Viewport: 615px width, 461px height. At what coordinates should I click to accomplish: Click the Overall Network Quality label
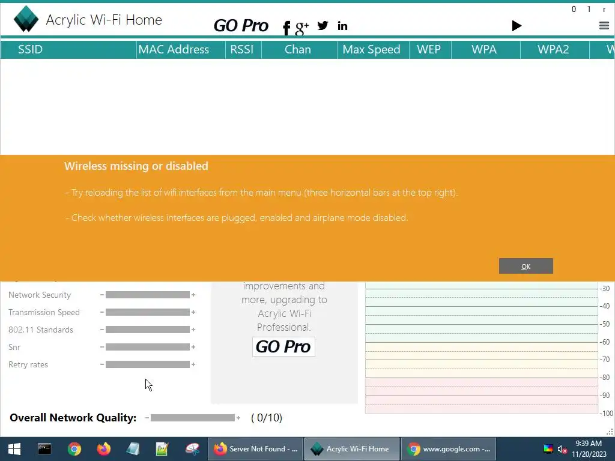tap(73, 418)
